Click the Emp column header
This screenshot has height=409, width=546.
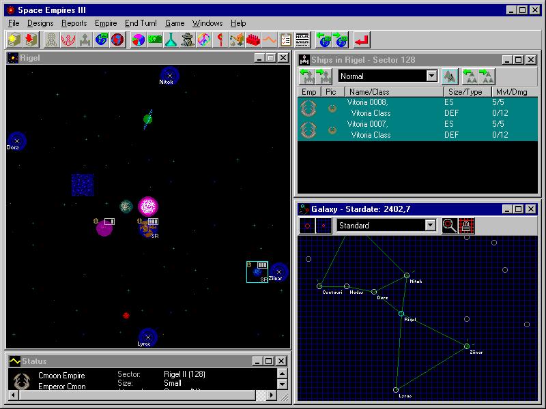tap(309, 92)
